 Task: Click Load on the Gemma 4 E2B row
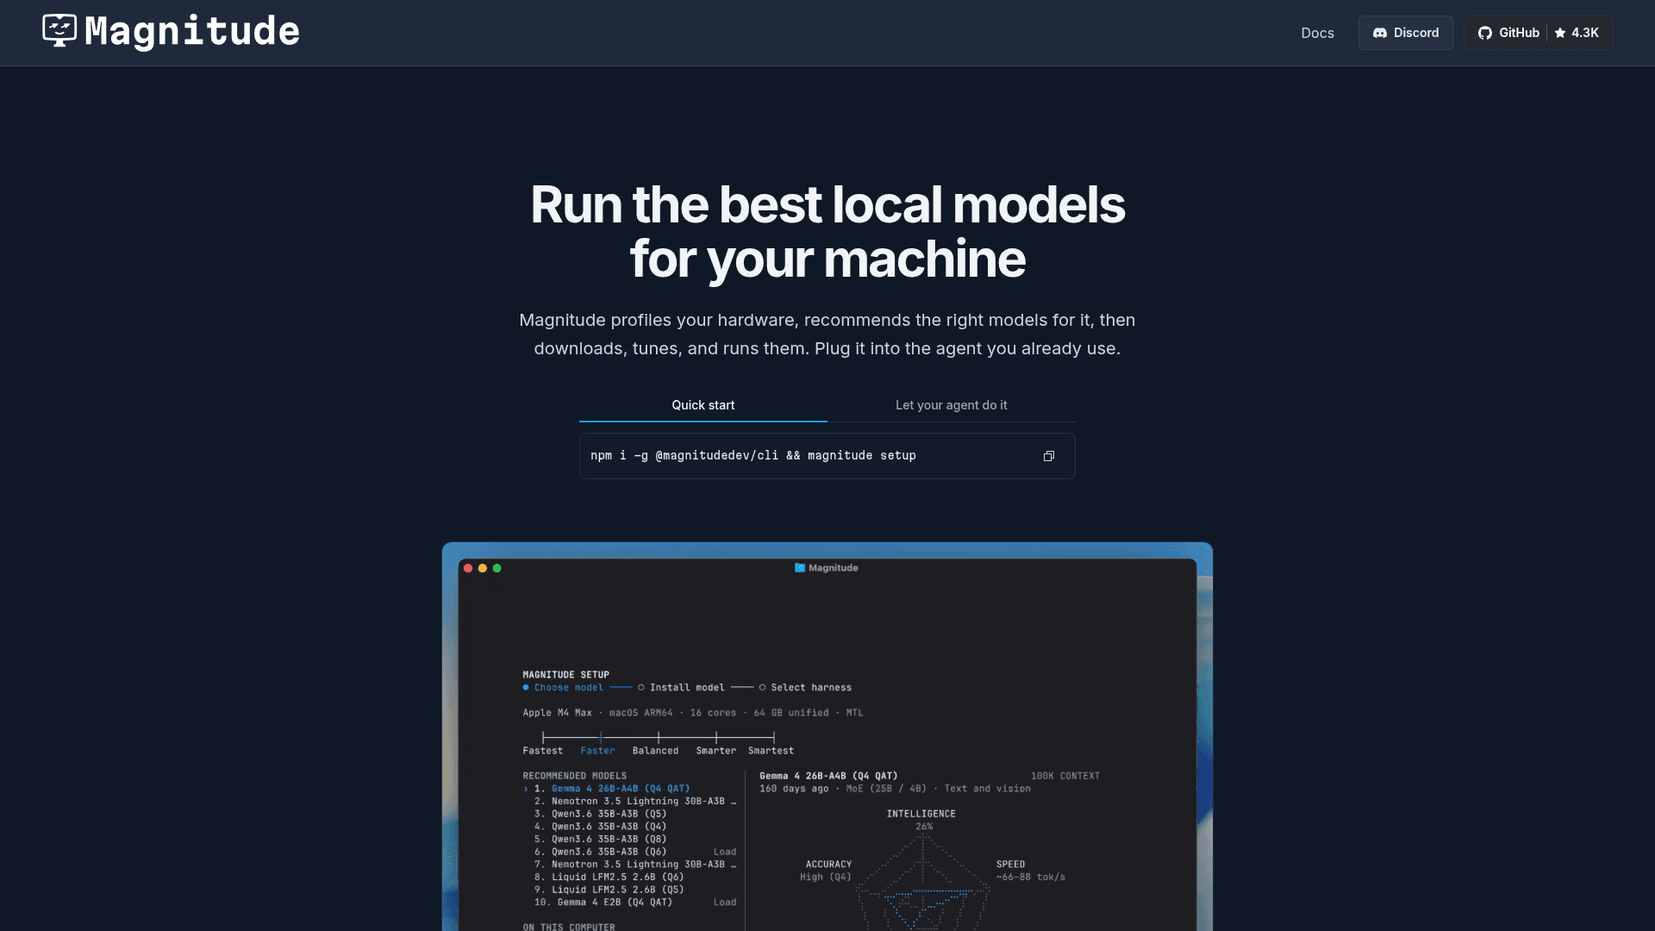[725, 903]
